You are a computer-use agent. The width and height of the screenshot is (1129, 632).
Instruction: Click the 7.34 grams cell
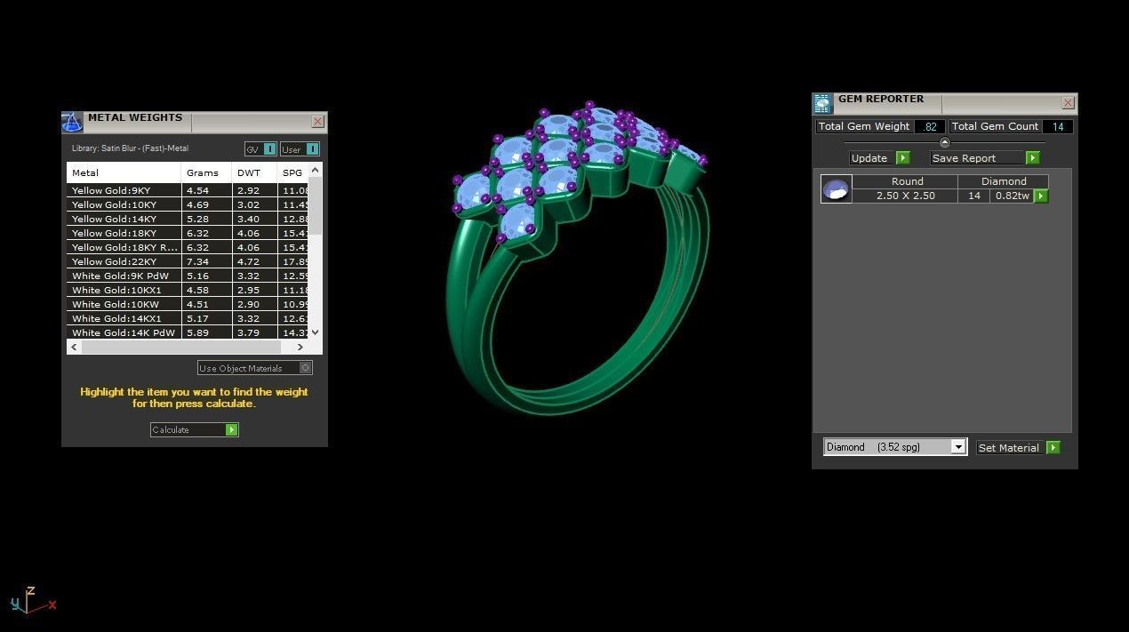pyautogui.click(x=206, y=261)
